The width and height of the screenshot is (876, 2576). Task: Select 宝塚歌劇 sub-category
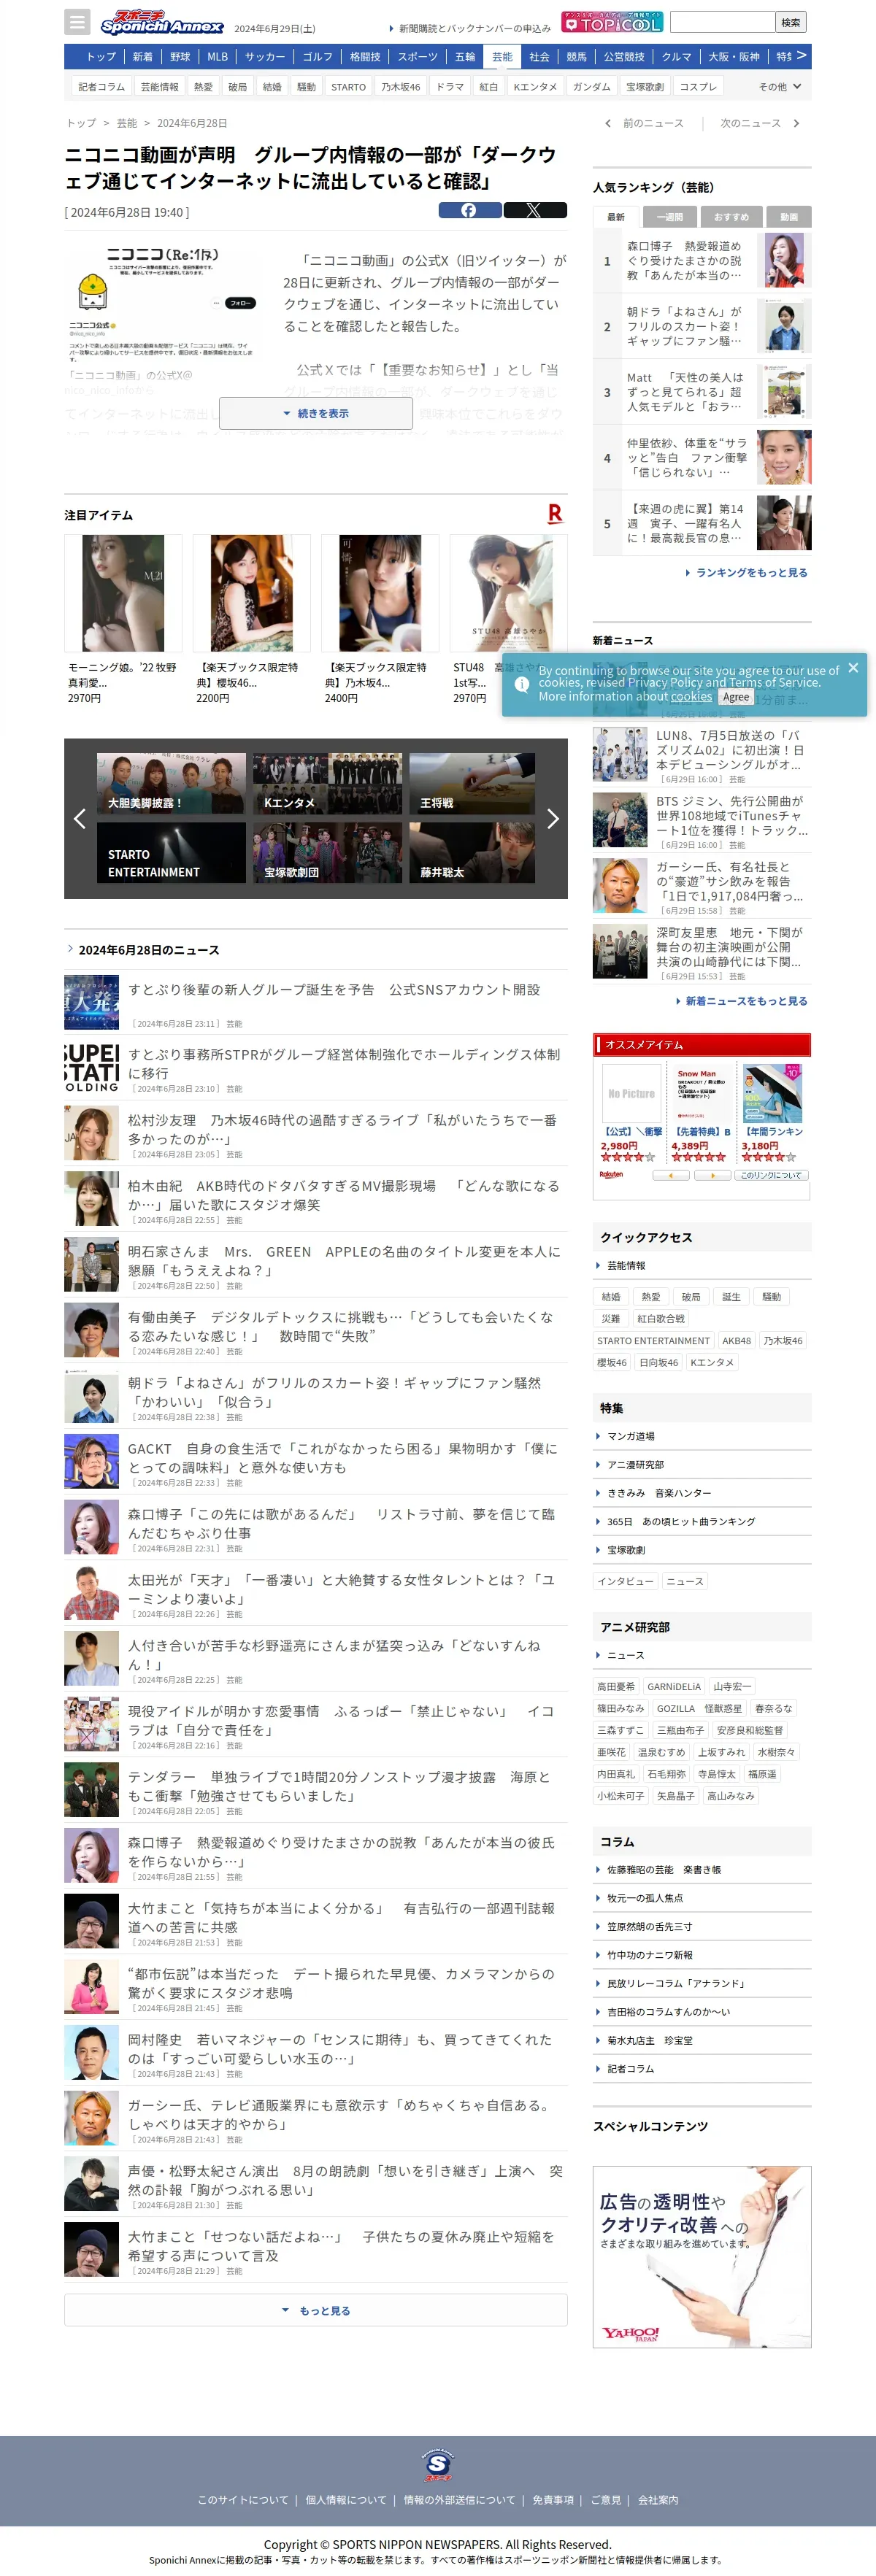click(x=644, y=87)
